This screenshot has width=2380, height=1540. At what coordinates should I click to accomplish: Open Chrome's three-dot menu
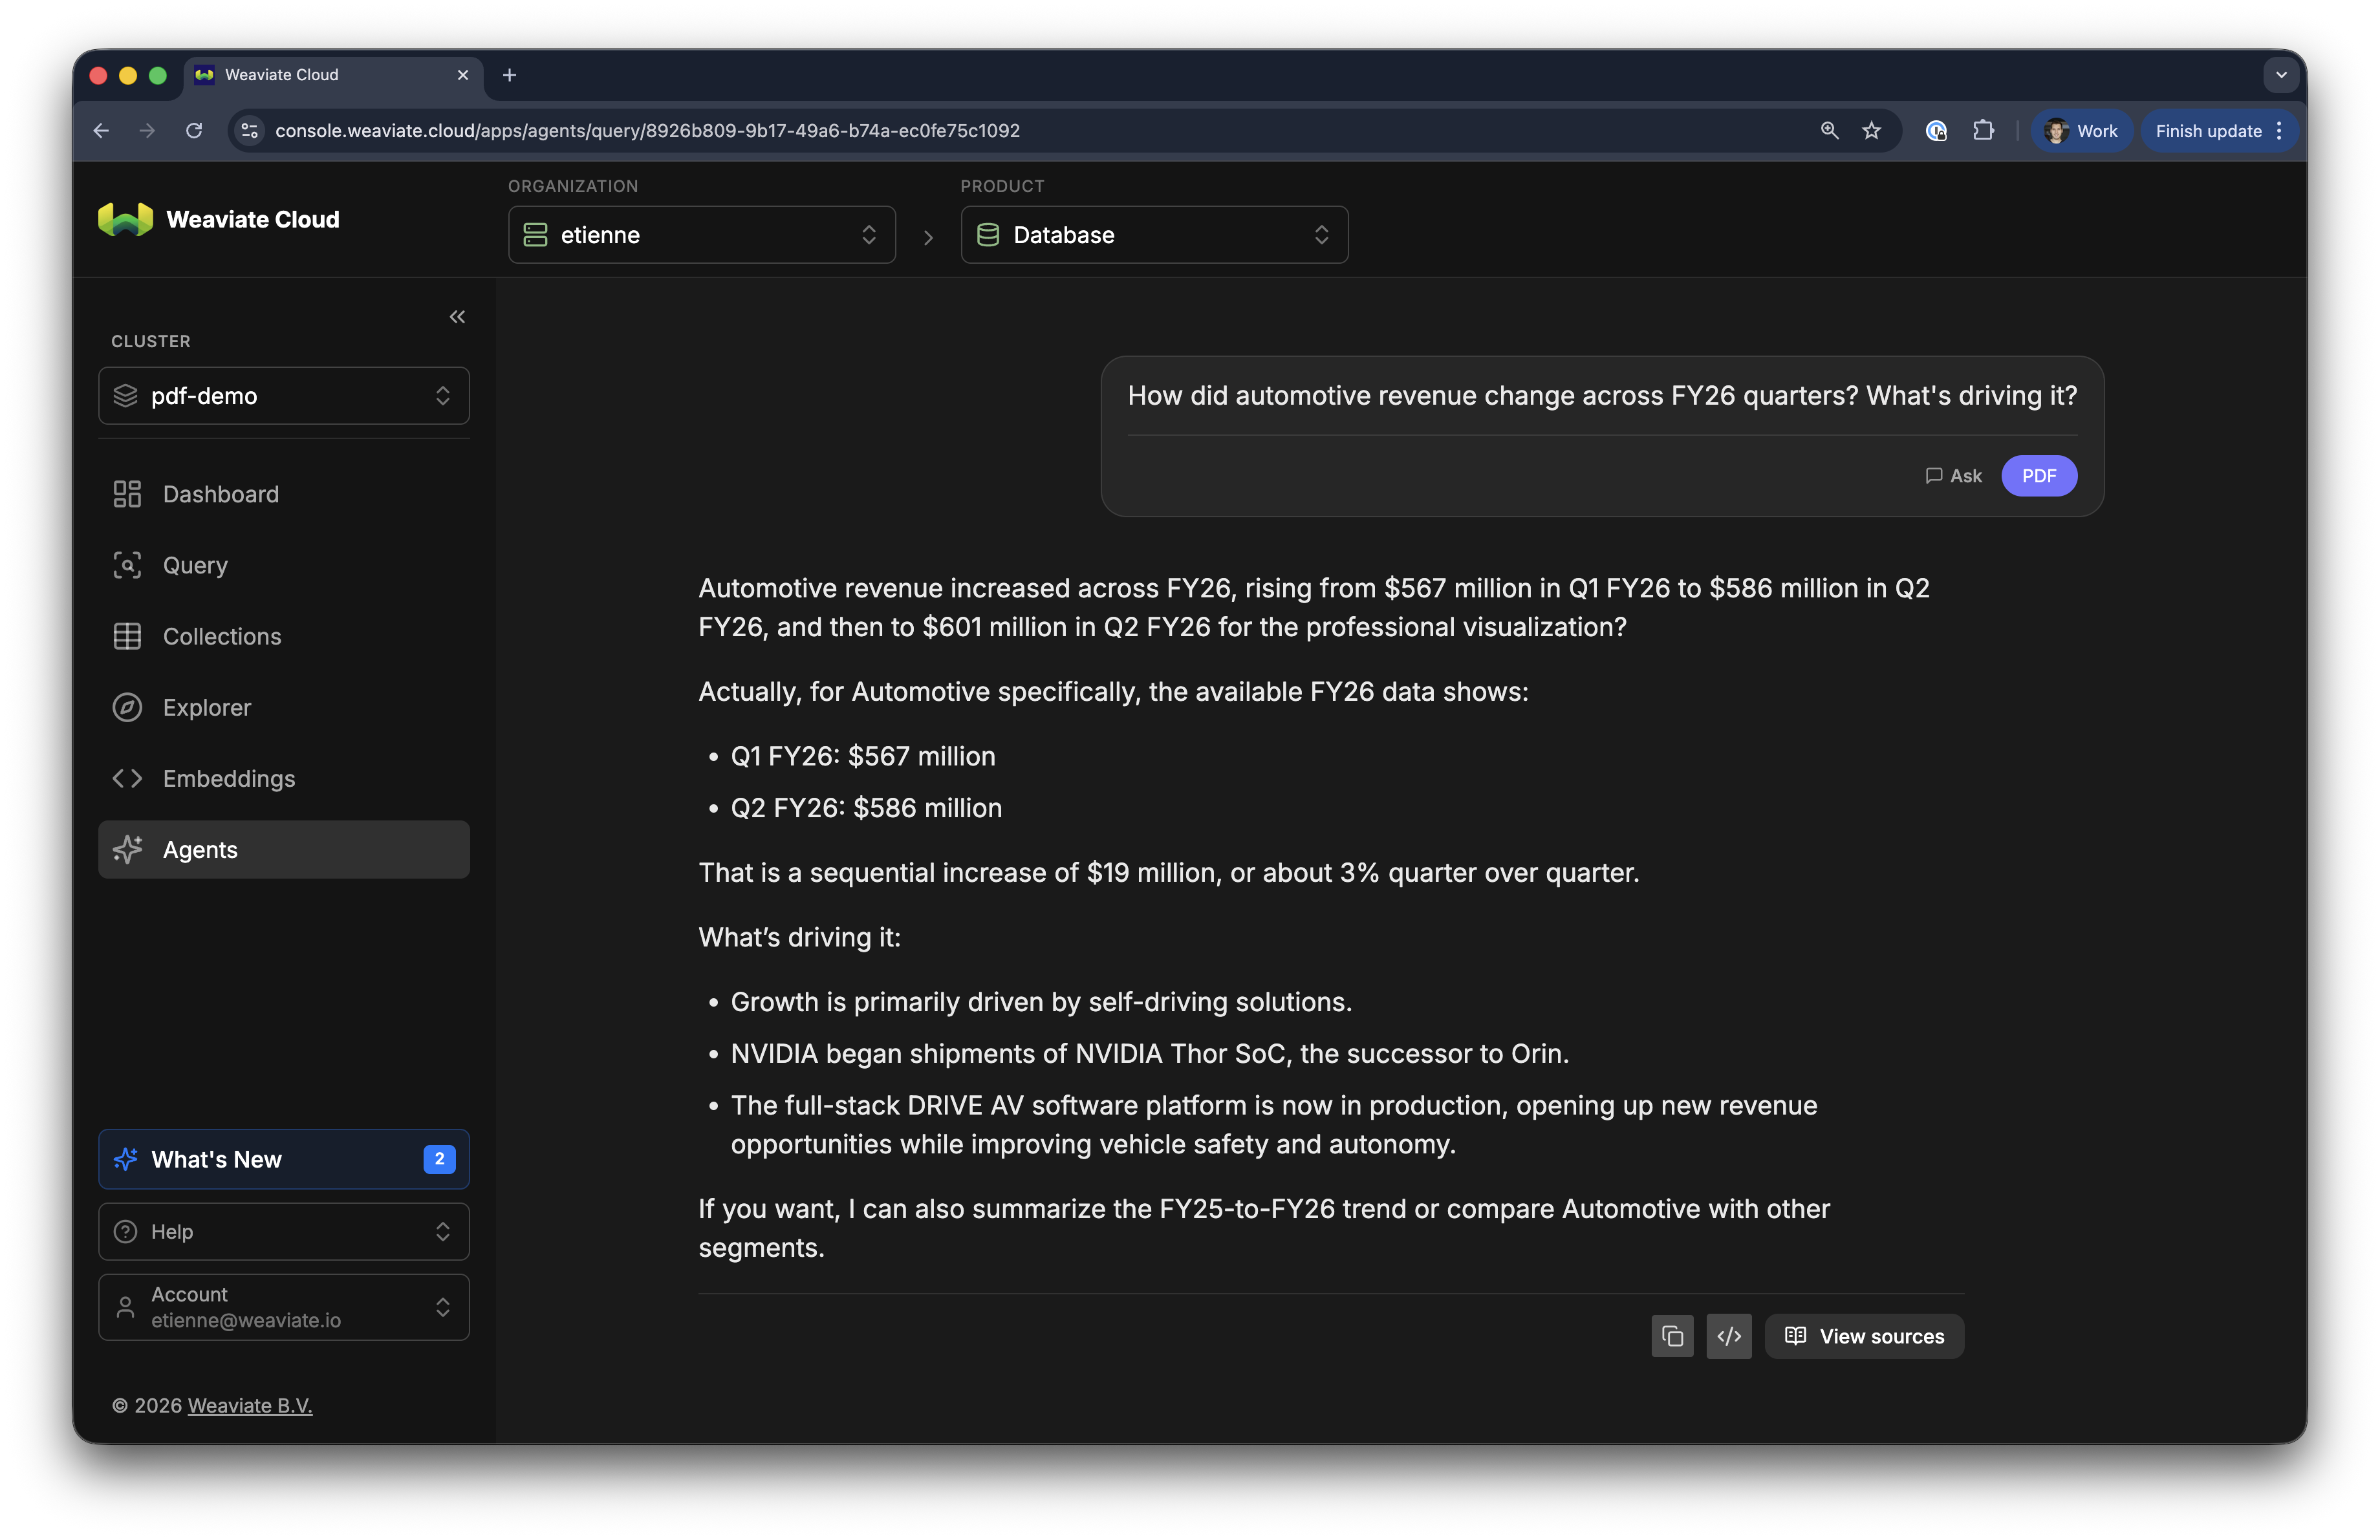click(2279, 130)
